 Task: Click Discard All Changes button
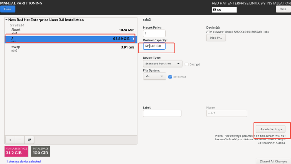[273, 161]
